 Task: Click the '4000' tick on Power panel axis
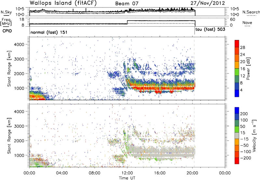pyautogui.click(x=19, y=45)
